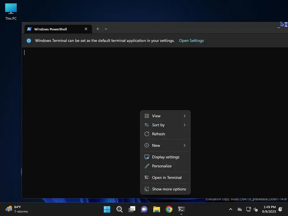Expand the View submenu arrow
The image size is (288, 216).
[x=184, y=116]
